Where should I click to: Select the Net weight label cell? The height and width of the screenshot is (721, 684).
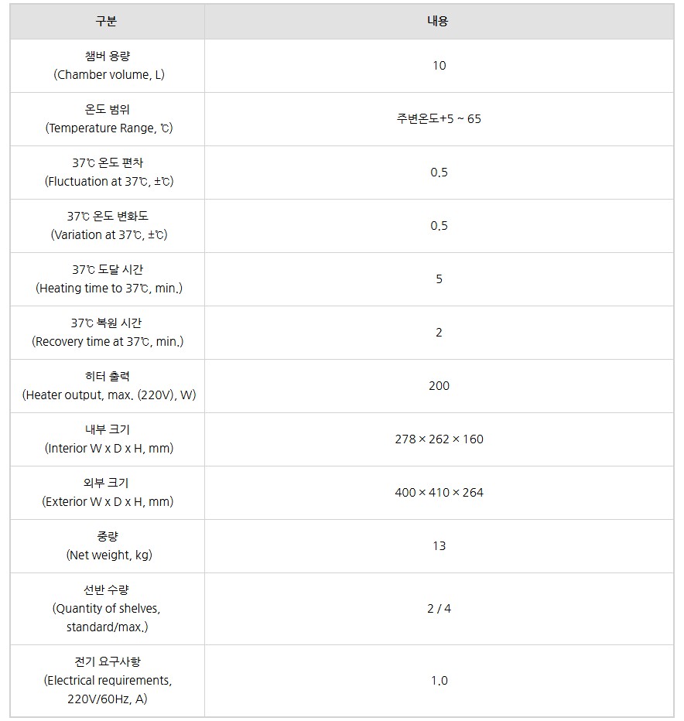[108, 546]
